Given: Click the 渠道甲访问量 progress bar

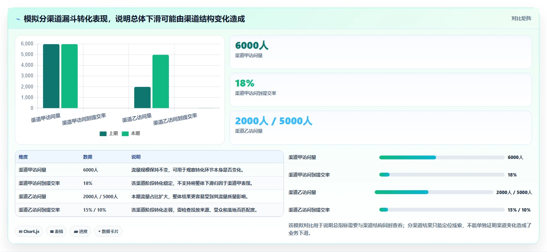Looking at the screenshot, I should point(442,157).
